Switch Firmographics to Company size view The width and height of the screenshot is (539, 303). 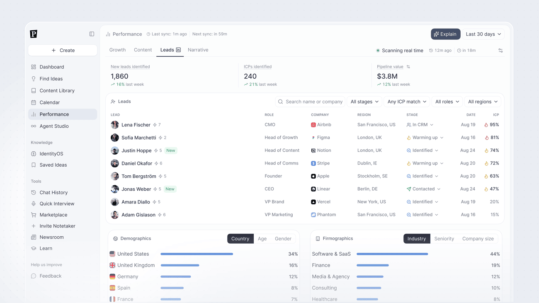pyautogui.click(x=478, y=239)
